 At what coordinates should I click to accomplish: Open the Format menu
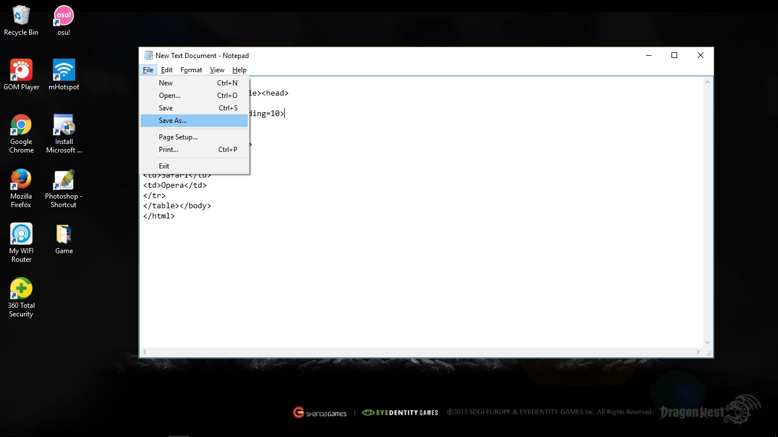191,69
